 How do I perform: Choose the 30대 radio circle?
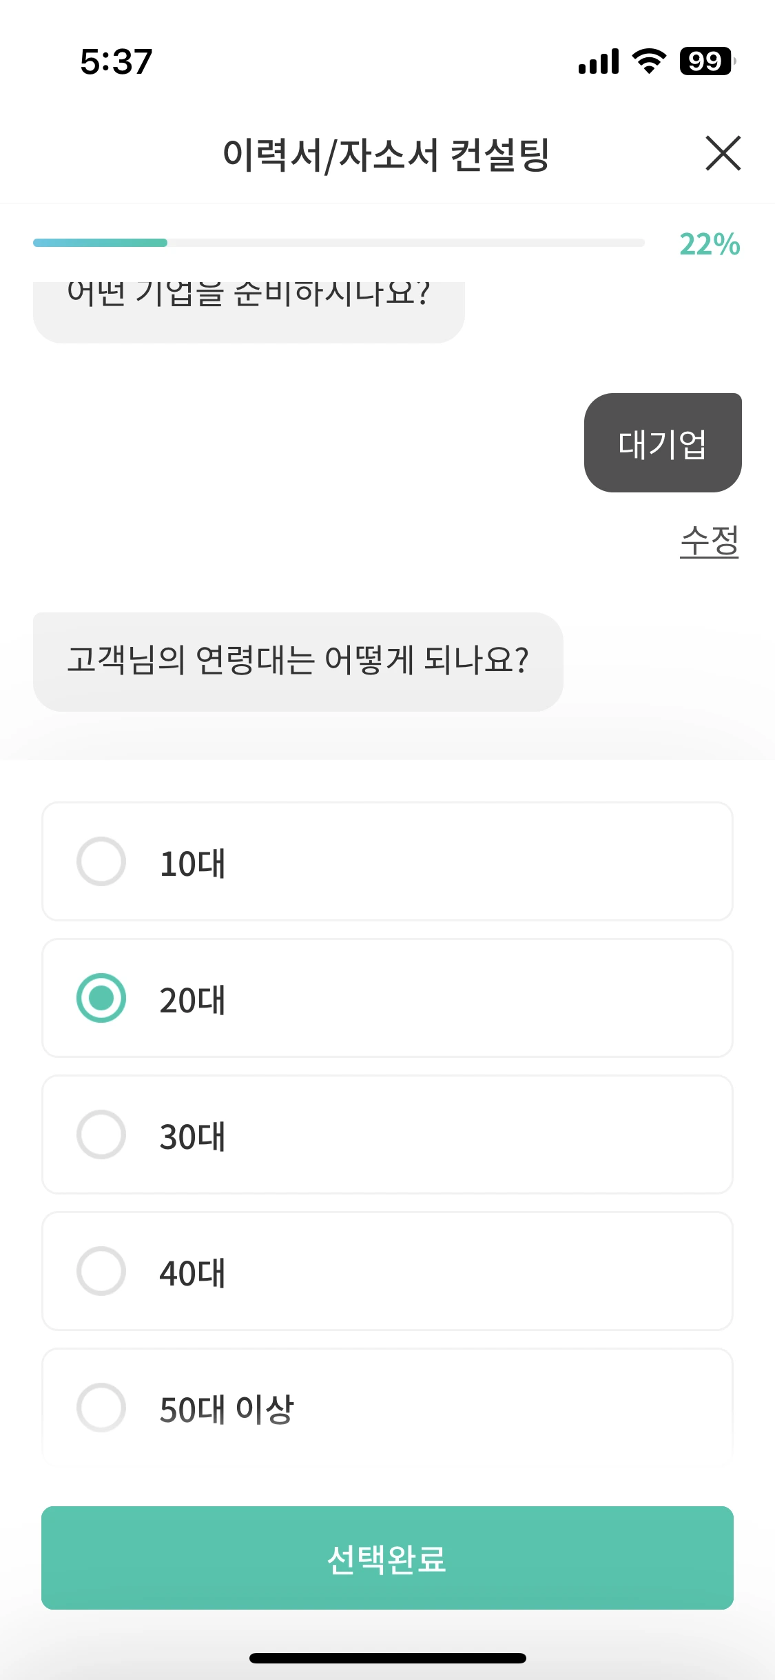(101, 1134)
